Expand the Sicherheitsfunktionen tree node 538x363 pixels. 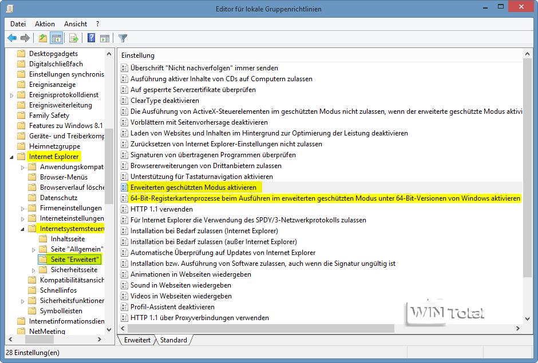click(23, 301)
